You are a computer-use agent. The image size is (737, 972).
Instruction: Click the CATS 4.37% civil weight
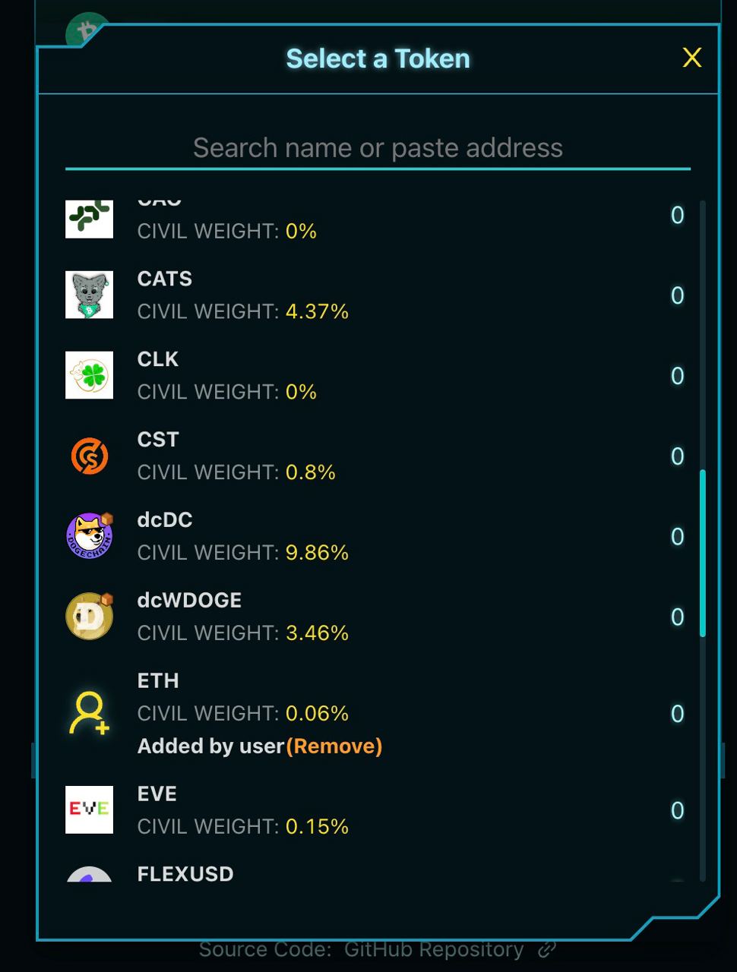tap(317, 311)
